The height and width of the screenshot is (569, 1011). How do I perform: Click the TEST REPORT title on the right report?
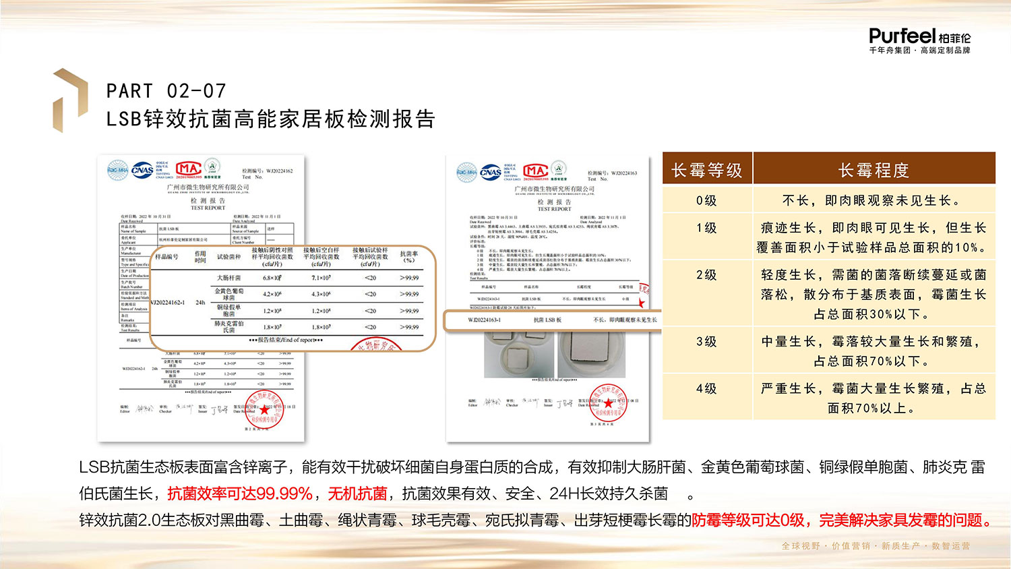point(554,209)
